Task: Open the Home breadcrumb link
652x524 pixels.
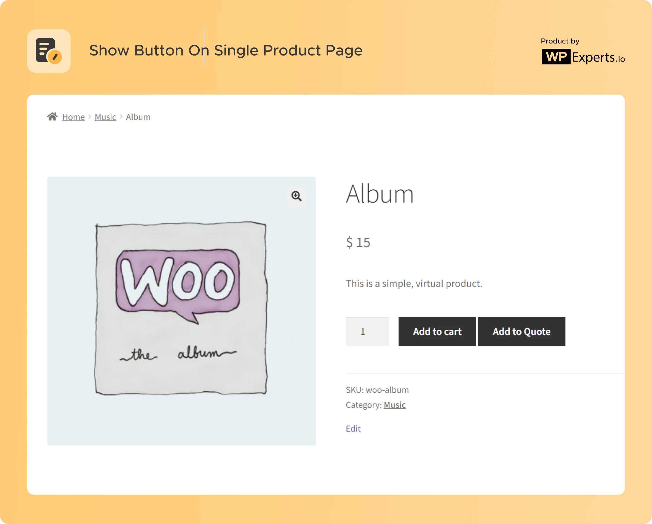Action: pos(74,117)
